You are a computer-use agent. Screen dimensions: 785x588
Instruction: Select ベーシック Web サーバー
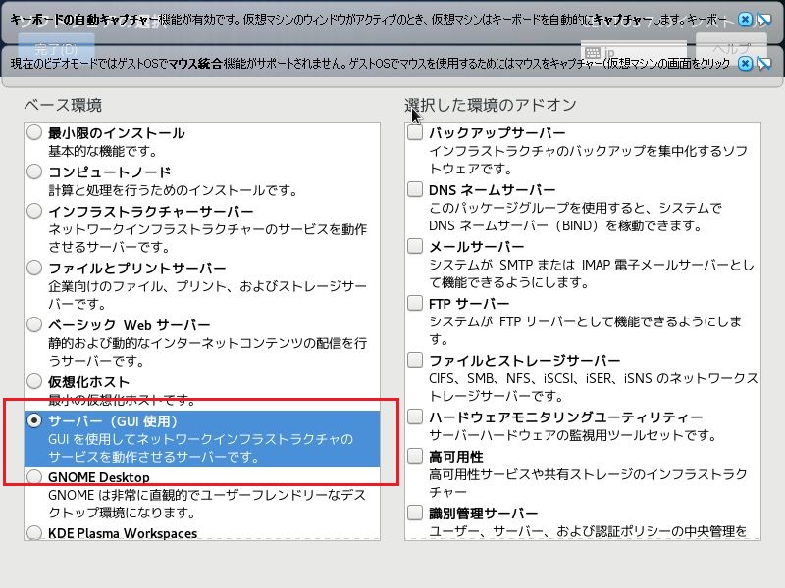[x=34, y=324]
